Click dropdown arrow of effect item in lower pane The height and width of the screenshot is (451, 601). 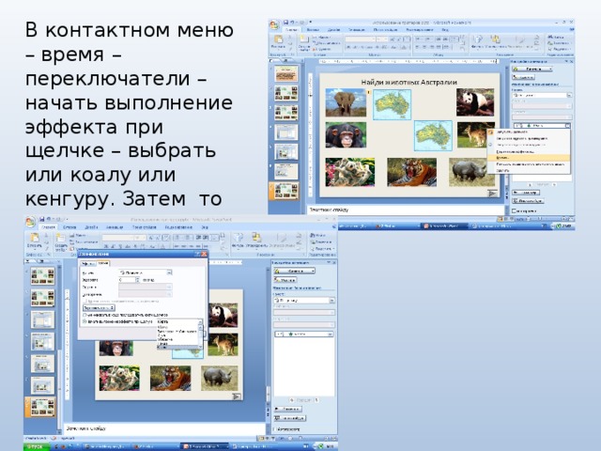pyautogui.click(x=331, y=334)
